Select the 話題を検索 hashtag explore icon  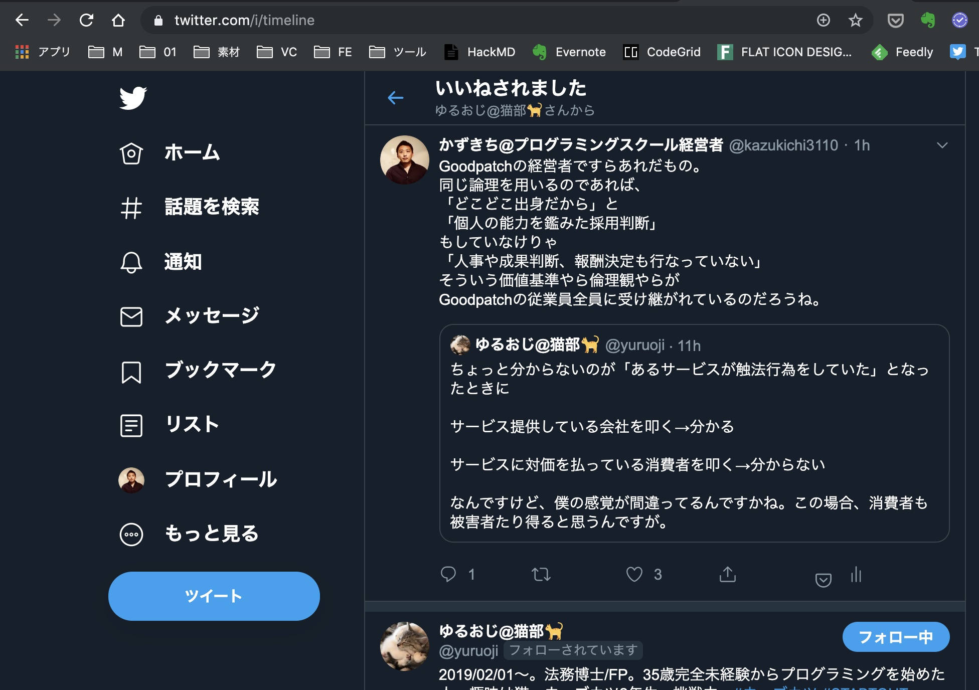tap(131, 208)
